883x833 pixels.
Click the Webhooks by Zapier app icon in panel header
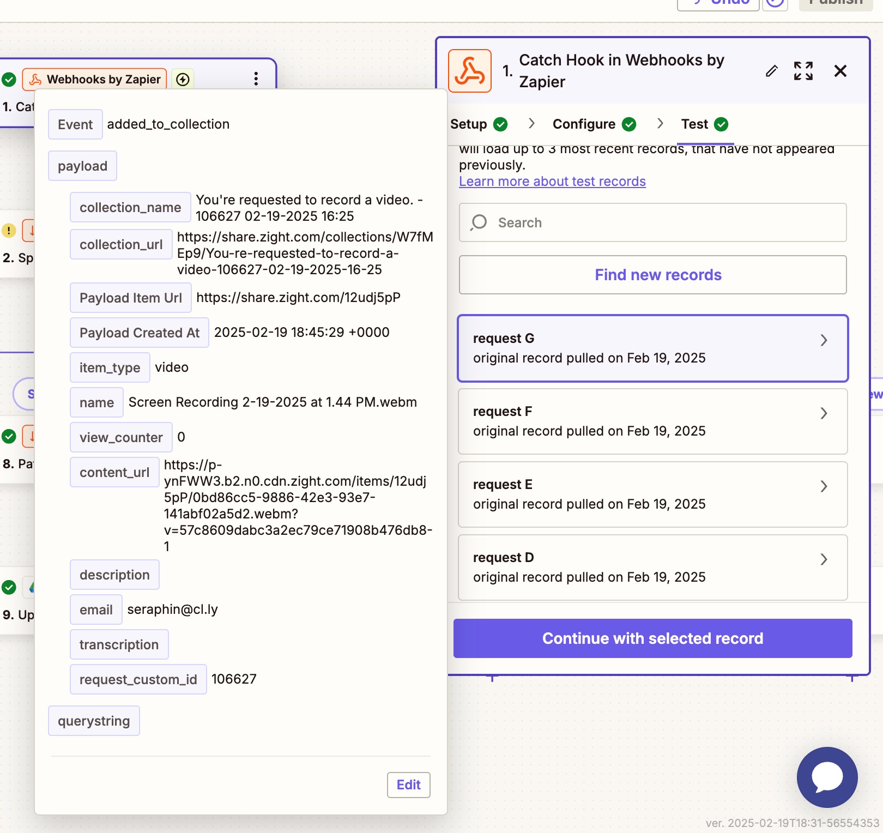pos(470,71)
